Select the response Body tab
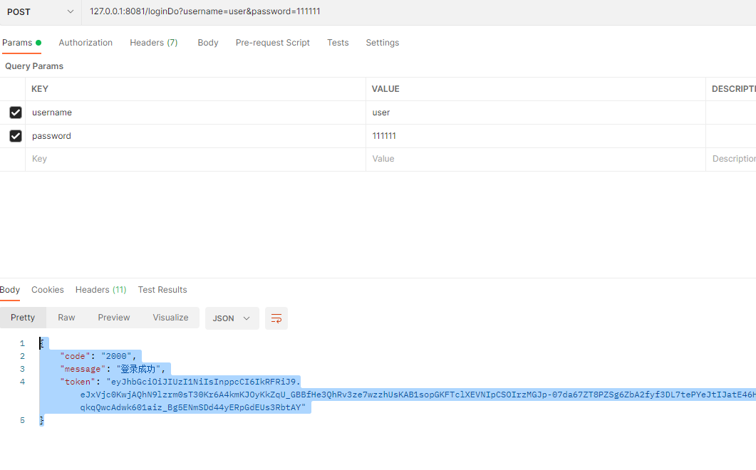This screenshot has height=470, width=756. click(10, 290)
